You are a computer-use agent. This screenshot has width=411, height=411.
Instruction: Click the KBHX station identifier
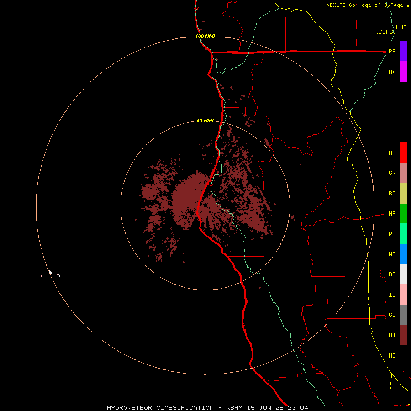click(234, 408)
